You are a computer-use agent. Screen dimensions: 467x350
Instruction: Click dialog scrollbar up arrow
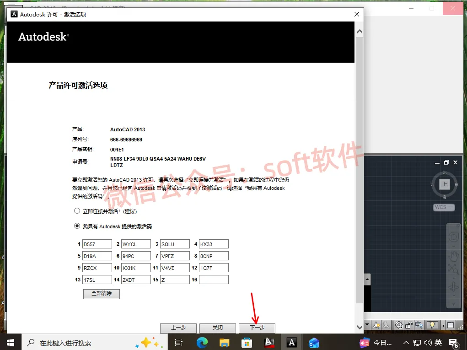pos(360,31)
